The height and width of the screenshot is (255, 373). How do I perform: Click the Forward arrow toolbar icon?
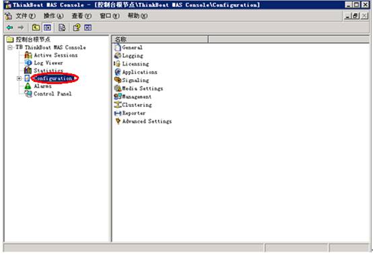[x=21, y=28]
